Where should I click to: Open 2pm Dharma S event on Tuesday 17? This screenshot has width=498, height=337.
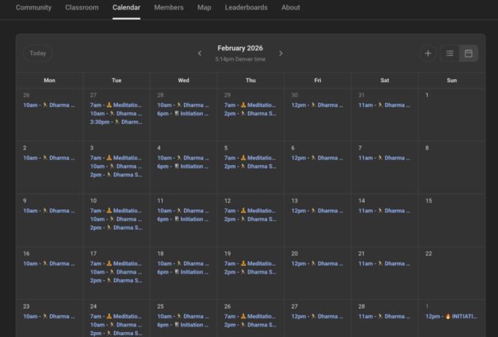(116, 280)
